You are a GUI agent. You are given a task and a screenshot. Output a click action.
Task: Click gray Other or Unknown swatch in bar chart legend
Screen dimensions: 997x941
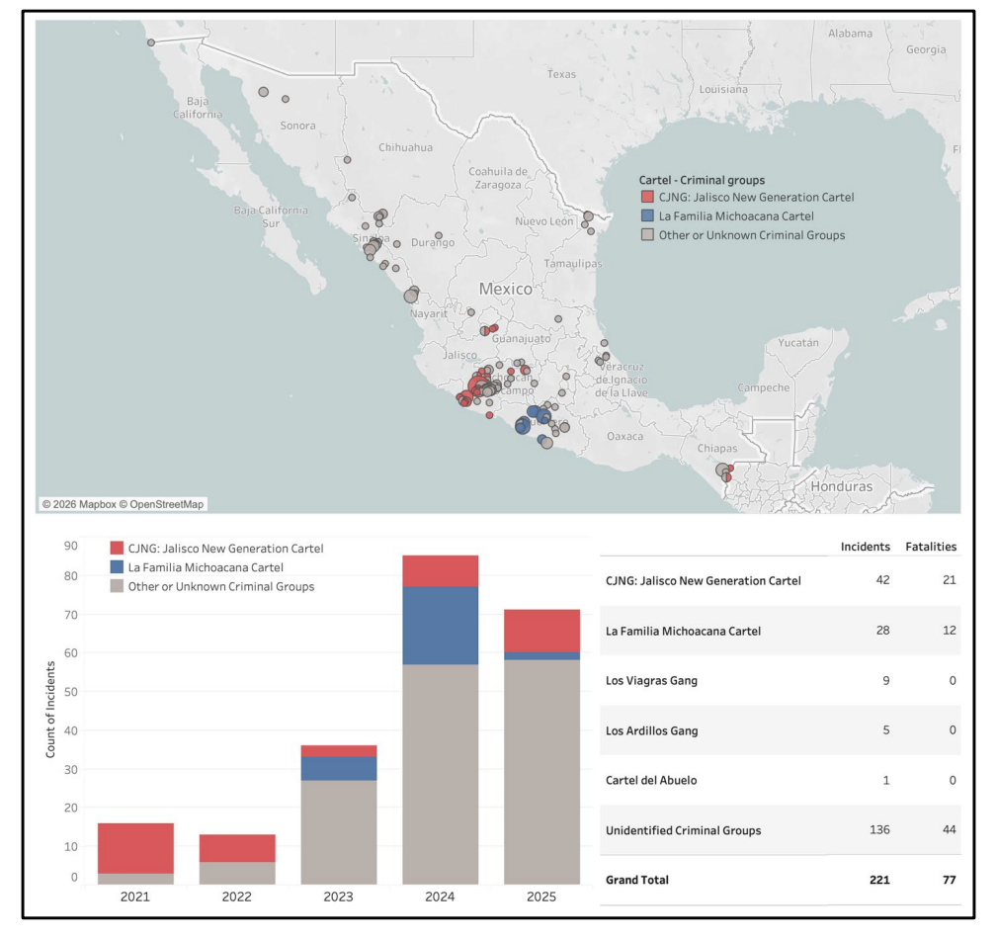click(x=117, y=587)
